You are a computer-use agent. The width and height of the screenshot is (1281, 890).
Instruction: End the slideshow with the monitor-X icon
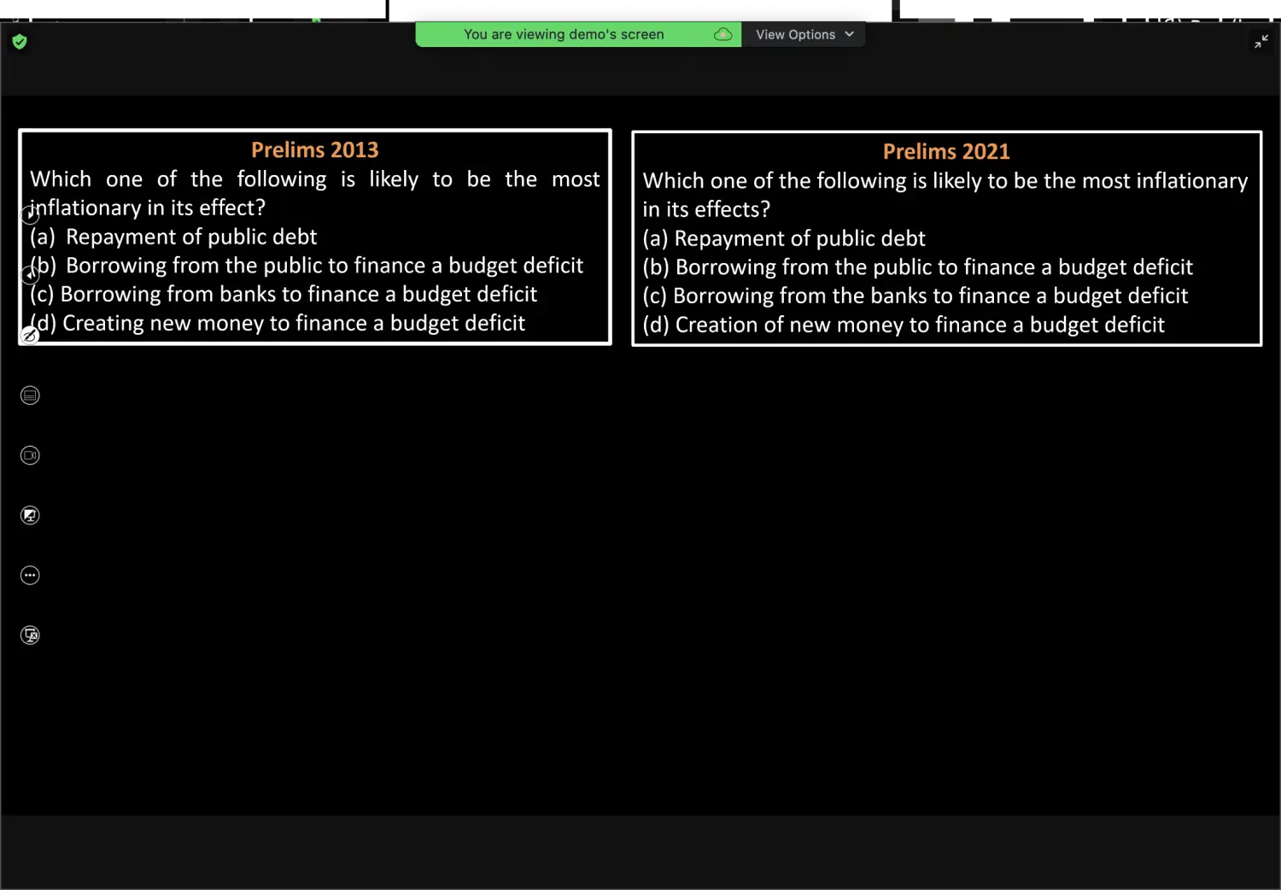point(30,635)
